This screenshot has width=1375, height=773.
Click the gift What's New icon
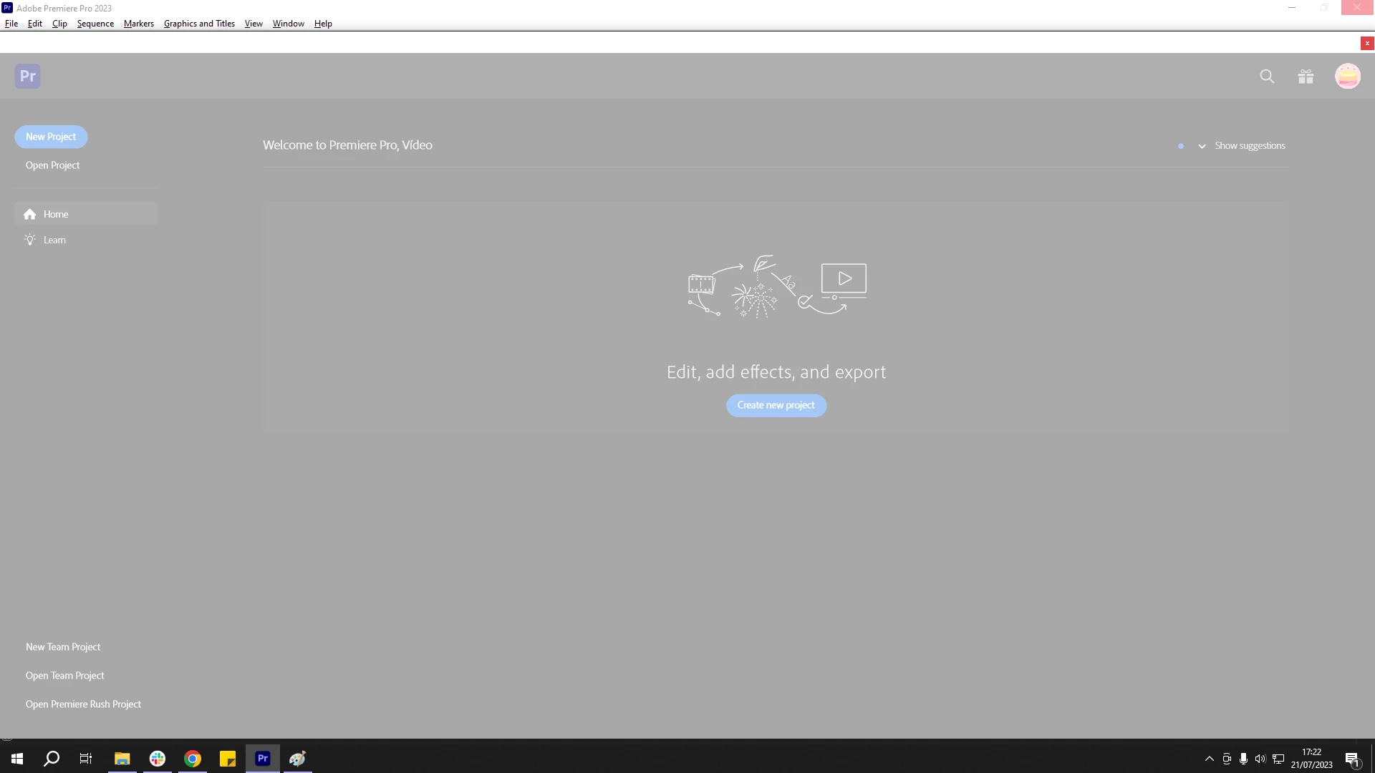point(1306,76)
